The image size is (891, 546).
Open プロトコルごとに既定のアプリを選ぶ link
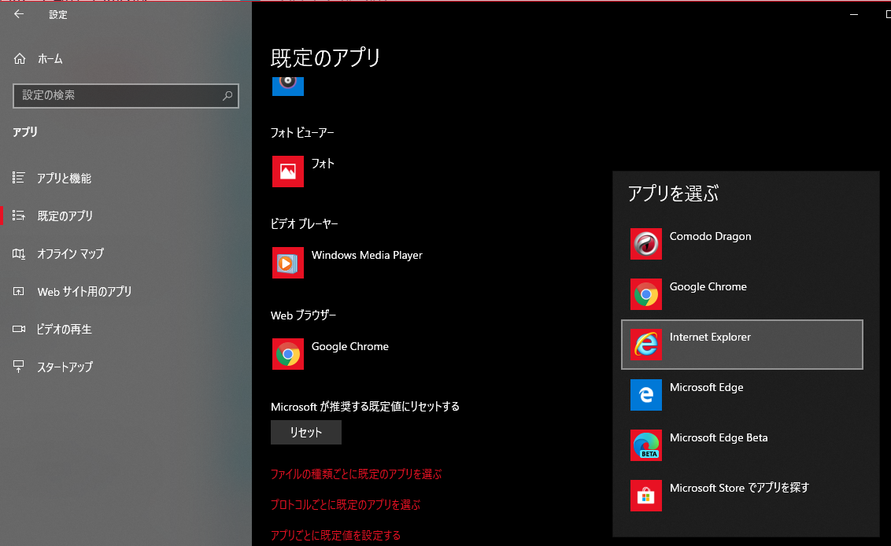coord(346,504)
